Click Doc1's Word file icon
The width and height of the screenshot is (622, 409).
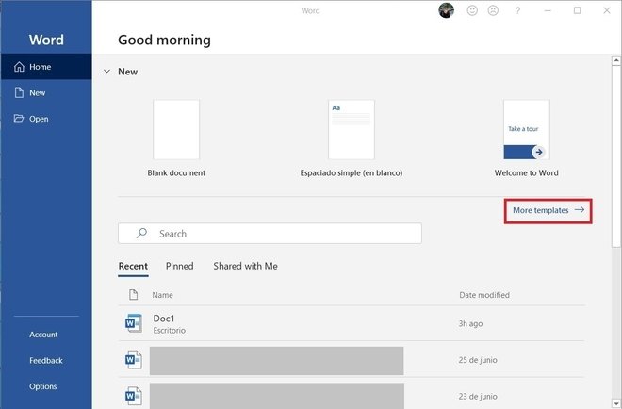(134, 323)
